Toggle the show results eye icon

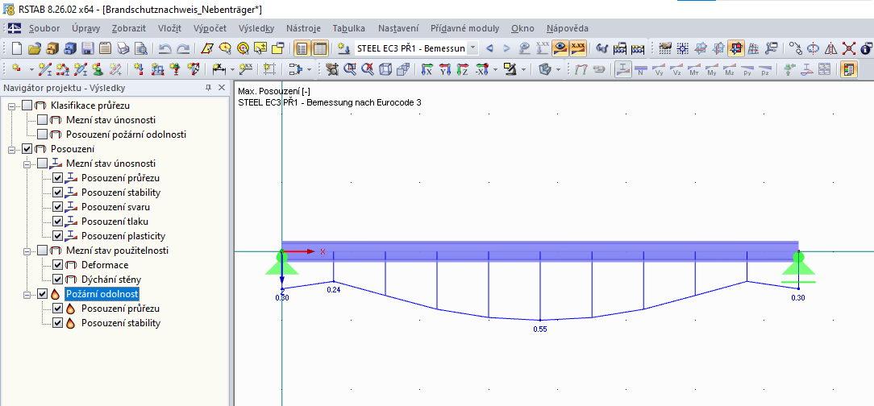click(x=560, y=48)
